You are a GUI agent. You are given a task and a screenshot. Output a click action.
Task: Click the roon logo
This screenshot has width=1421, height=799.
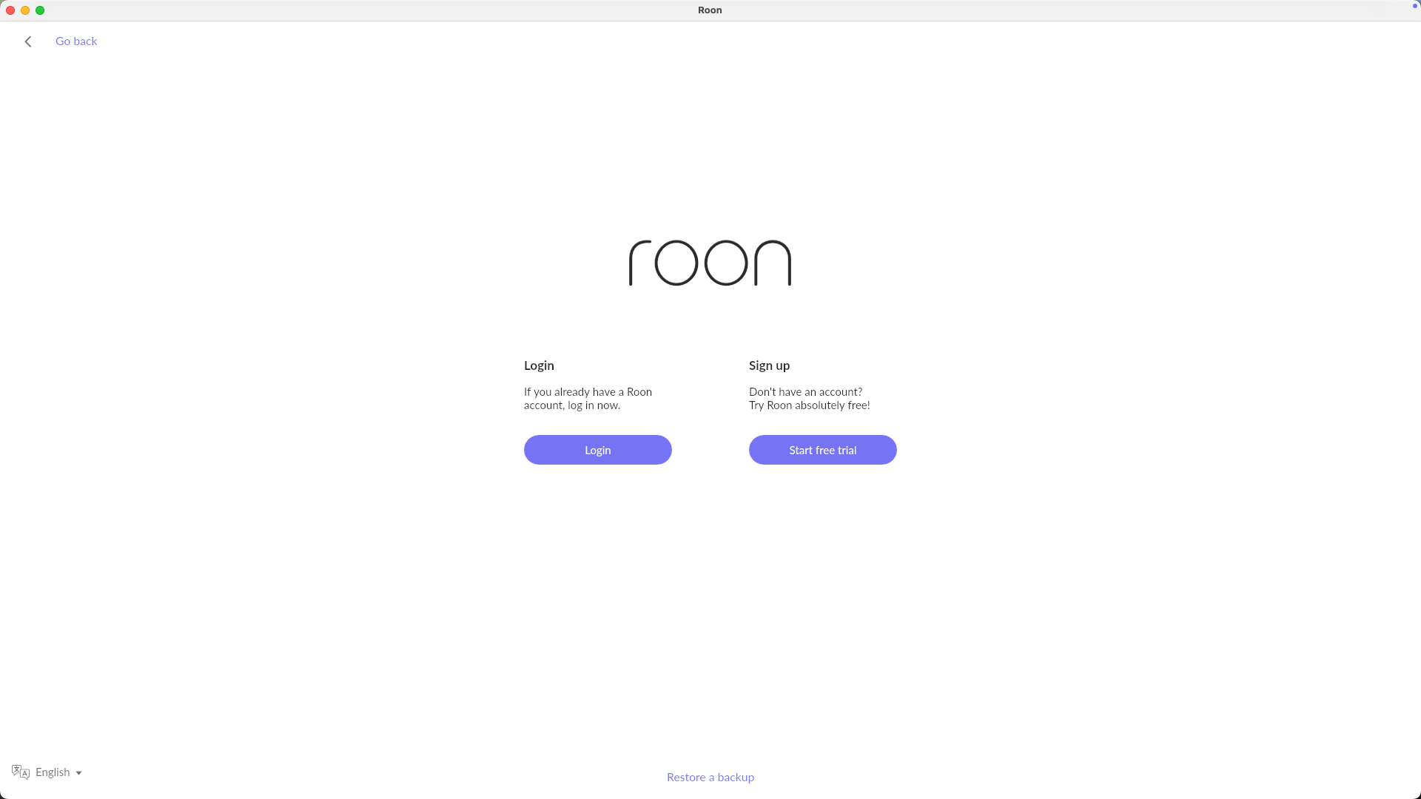click(x=710, y=263)
